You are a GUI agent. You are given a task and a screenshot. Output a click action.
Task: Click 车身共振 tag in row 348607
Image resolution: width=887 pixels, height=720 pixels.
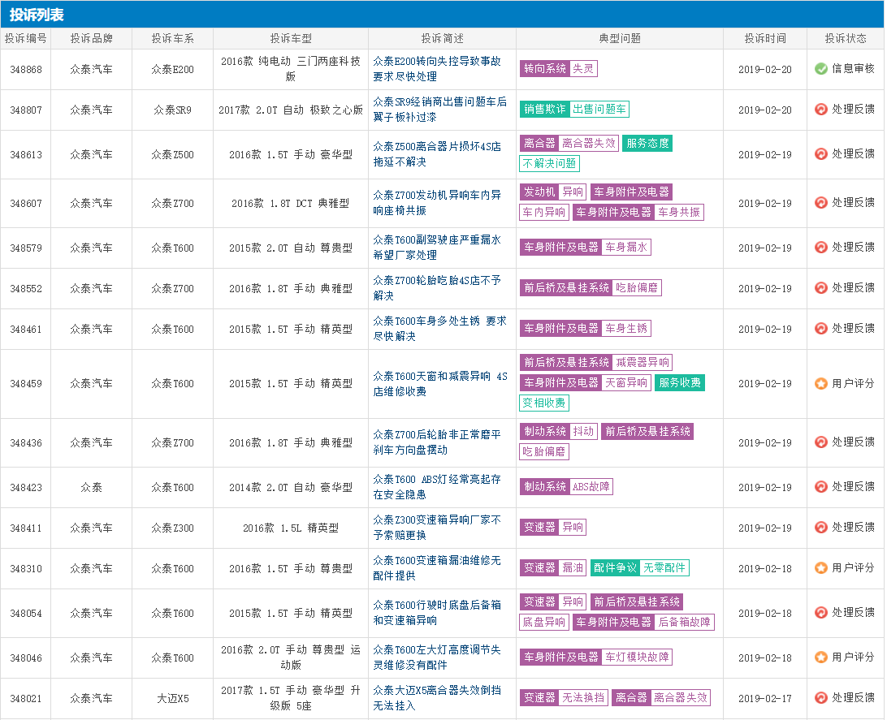point(679,213)
